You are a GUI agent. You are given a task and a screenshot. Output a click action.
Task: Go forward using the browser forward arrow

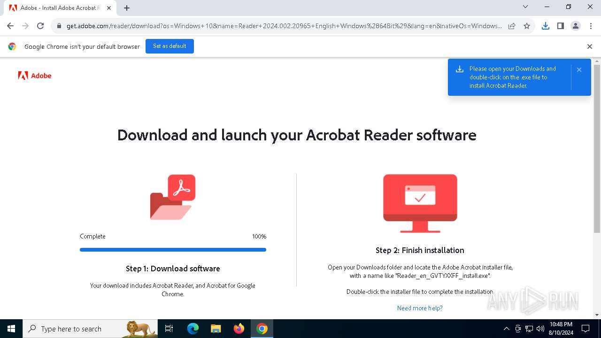click(x=25, y=26)
